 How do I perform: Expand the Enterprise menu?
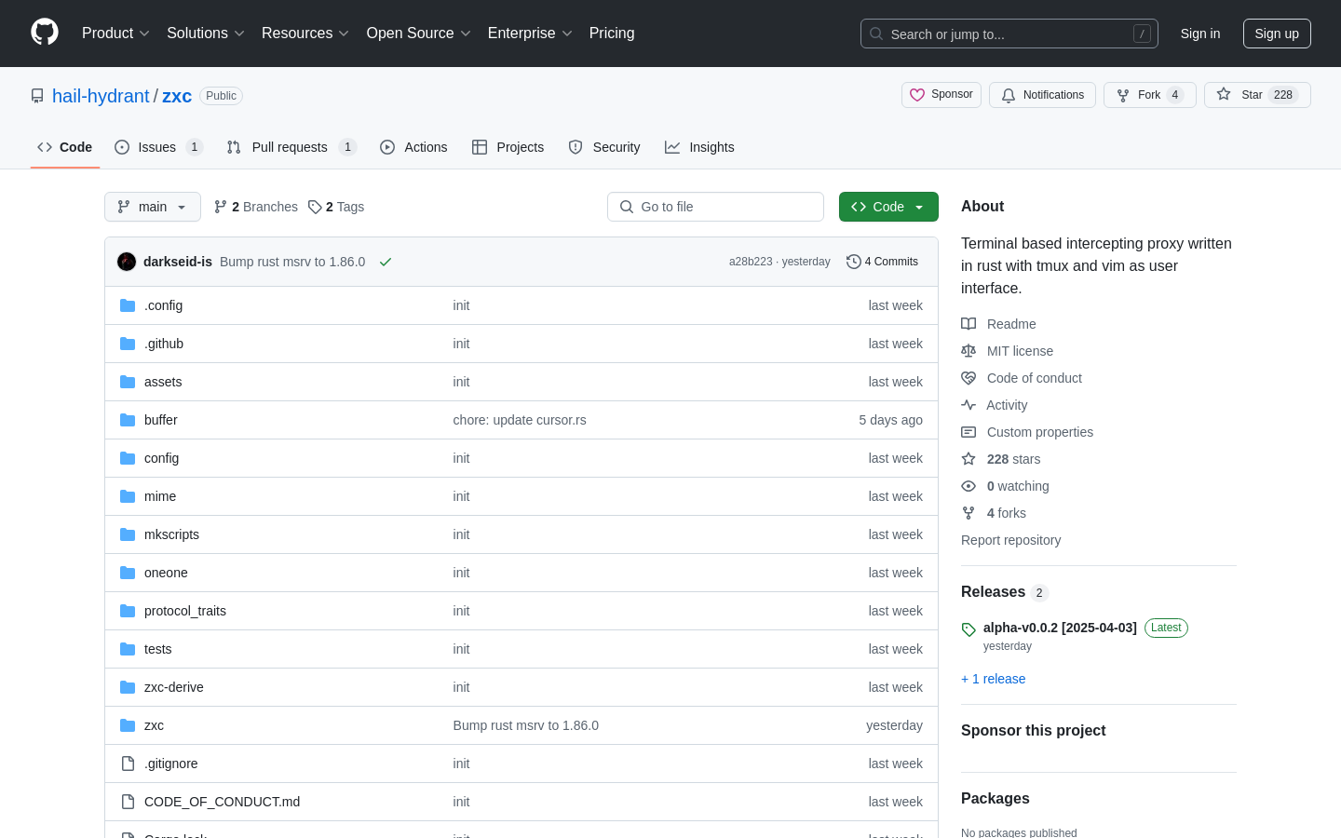point(531,34)
